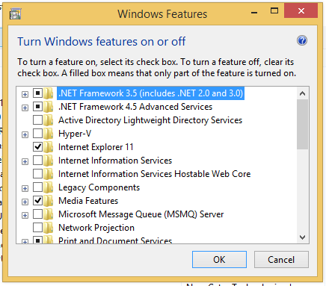The image size is (326, 286).
Task: Select the 'Hyper-V' label
Action: 75,134
